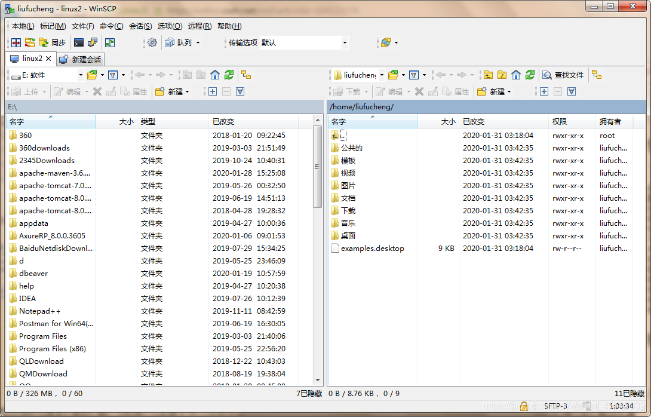
Task: Click the local panel vertical scrollbar thumb
Action: [318, 167]
